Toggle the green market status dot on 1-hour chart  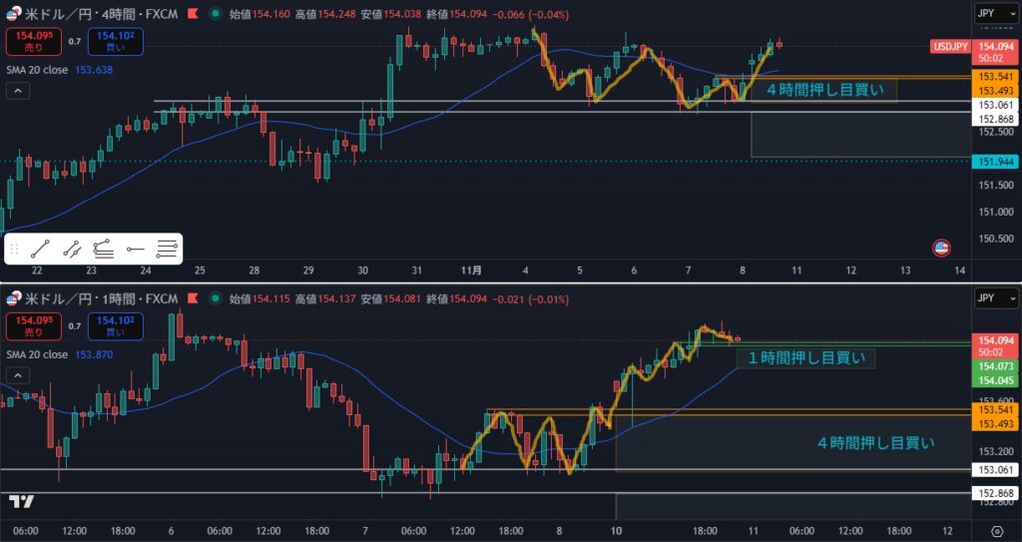(x=215, y=298)
